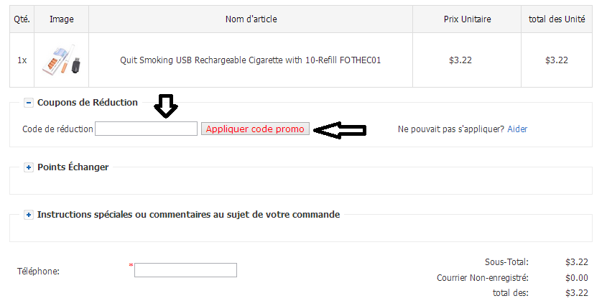Screen dimensions: 607x301
Task: Open the cigarette product thumbnail image
Action: pos(62,60)
